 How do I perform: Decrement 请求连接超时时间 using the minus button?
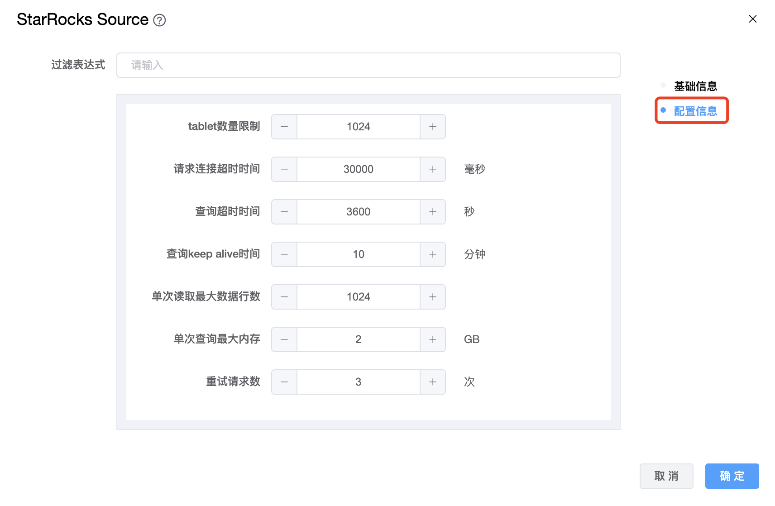click(284, 169)
